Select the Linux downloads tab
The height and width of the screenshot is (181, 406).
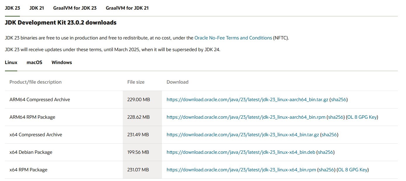11,62
